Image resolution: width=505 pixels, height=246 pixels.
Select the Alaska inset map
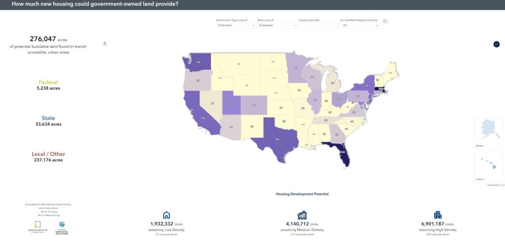pyautogui.click(x=488, y=133)
